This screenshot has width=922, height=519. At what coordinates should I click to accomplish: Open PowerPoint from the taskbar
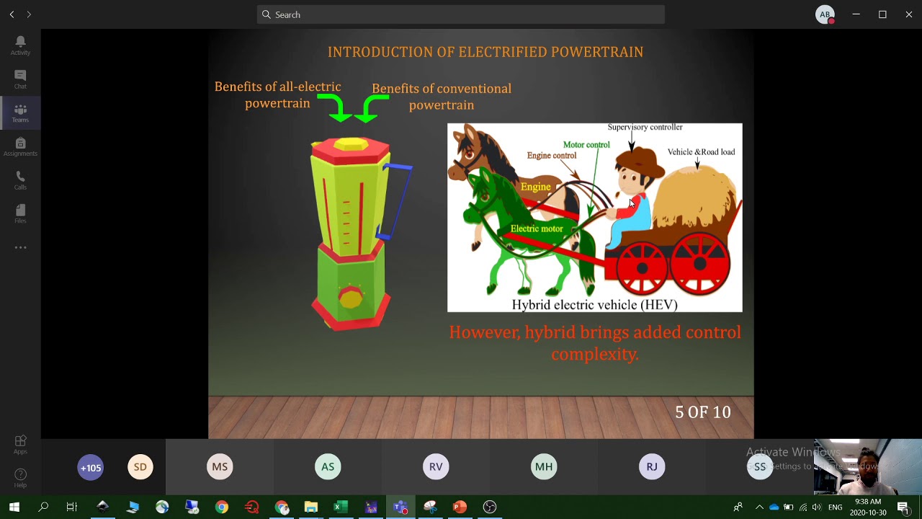(x=460, y=507)
